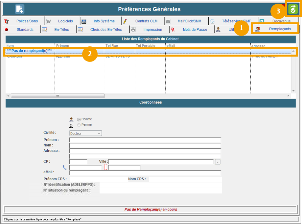Click the Choix des En-Têtes icon

pyautogui.click(x=80, y=30)
